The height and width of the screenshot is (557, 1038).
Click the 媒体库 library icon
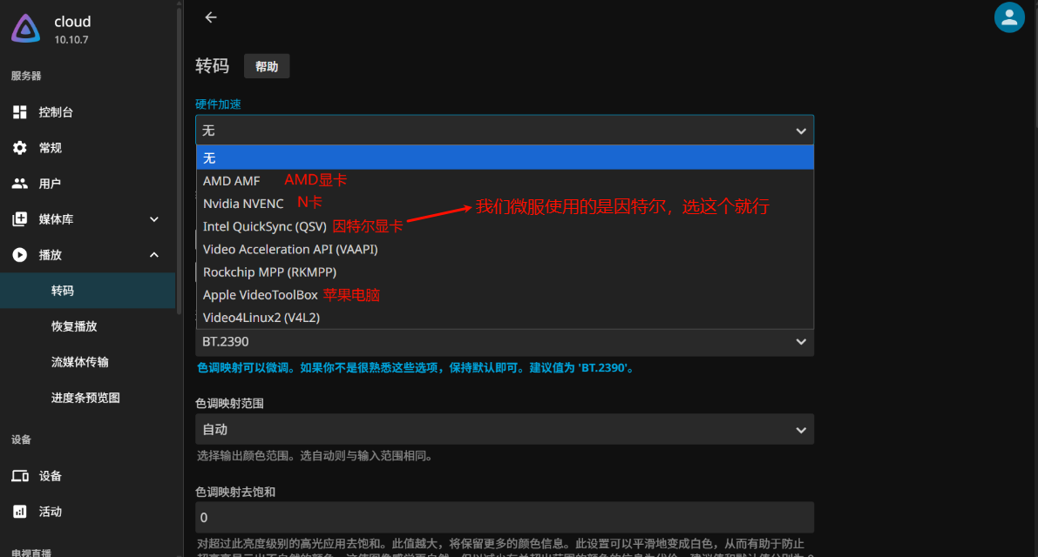[20, 219]
